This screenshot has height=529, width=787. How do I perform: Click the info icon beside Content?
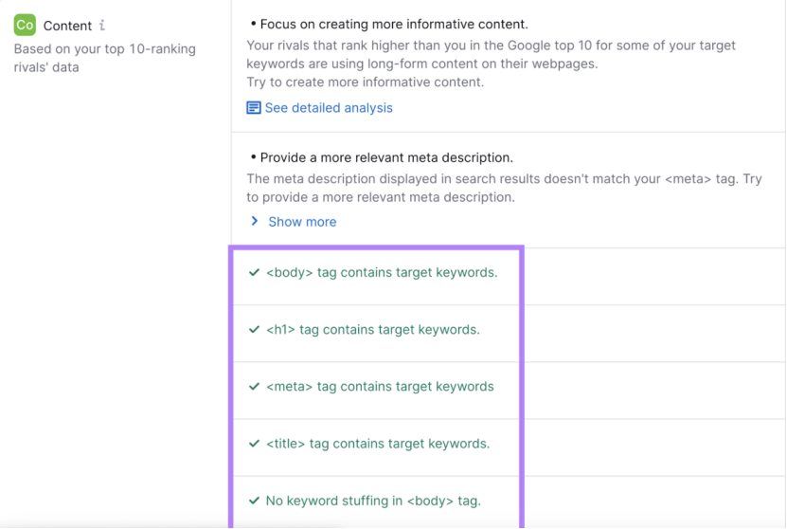tap(102, 26)
